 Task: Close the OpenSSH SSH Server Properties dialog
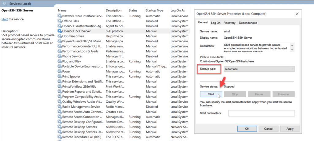[297, 14]
